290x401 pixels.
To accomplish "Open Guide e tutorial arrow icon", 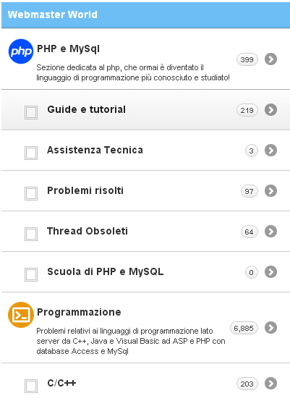I will pyautogui.click(x=271, y=110).
